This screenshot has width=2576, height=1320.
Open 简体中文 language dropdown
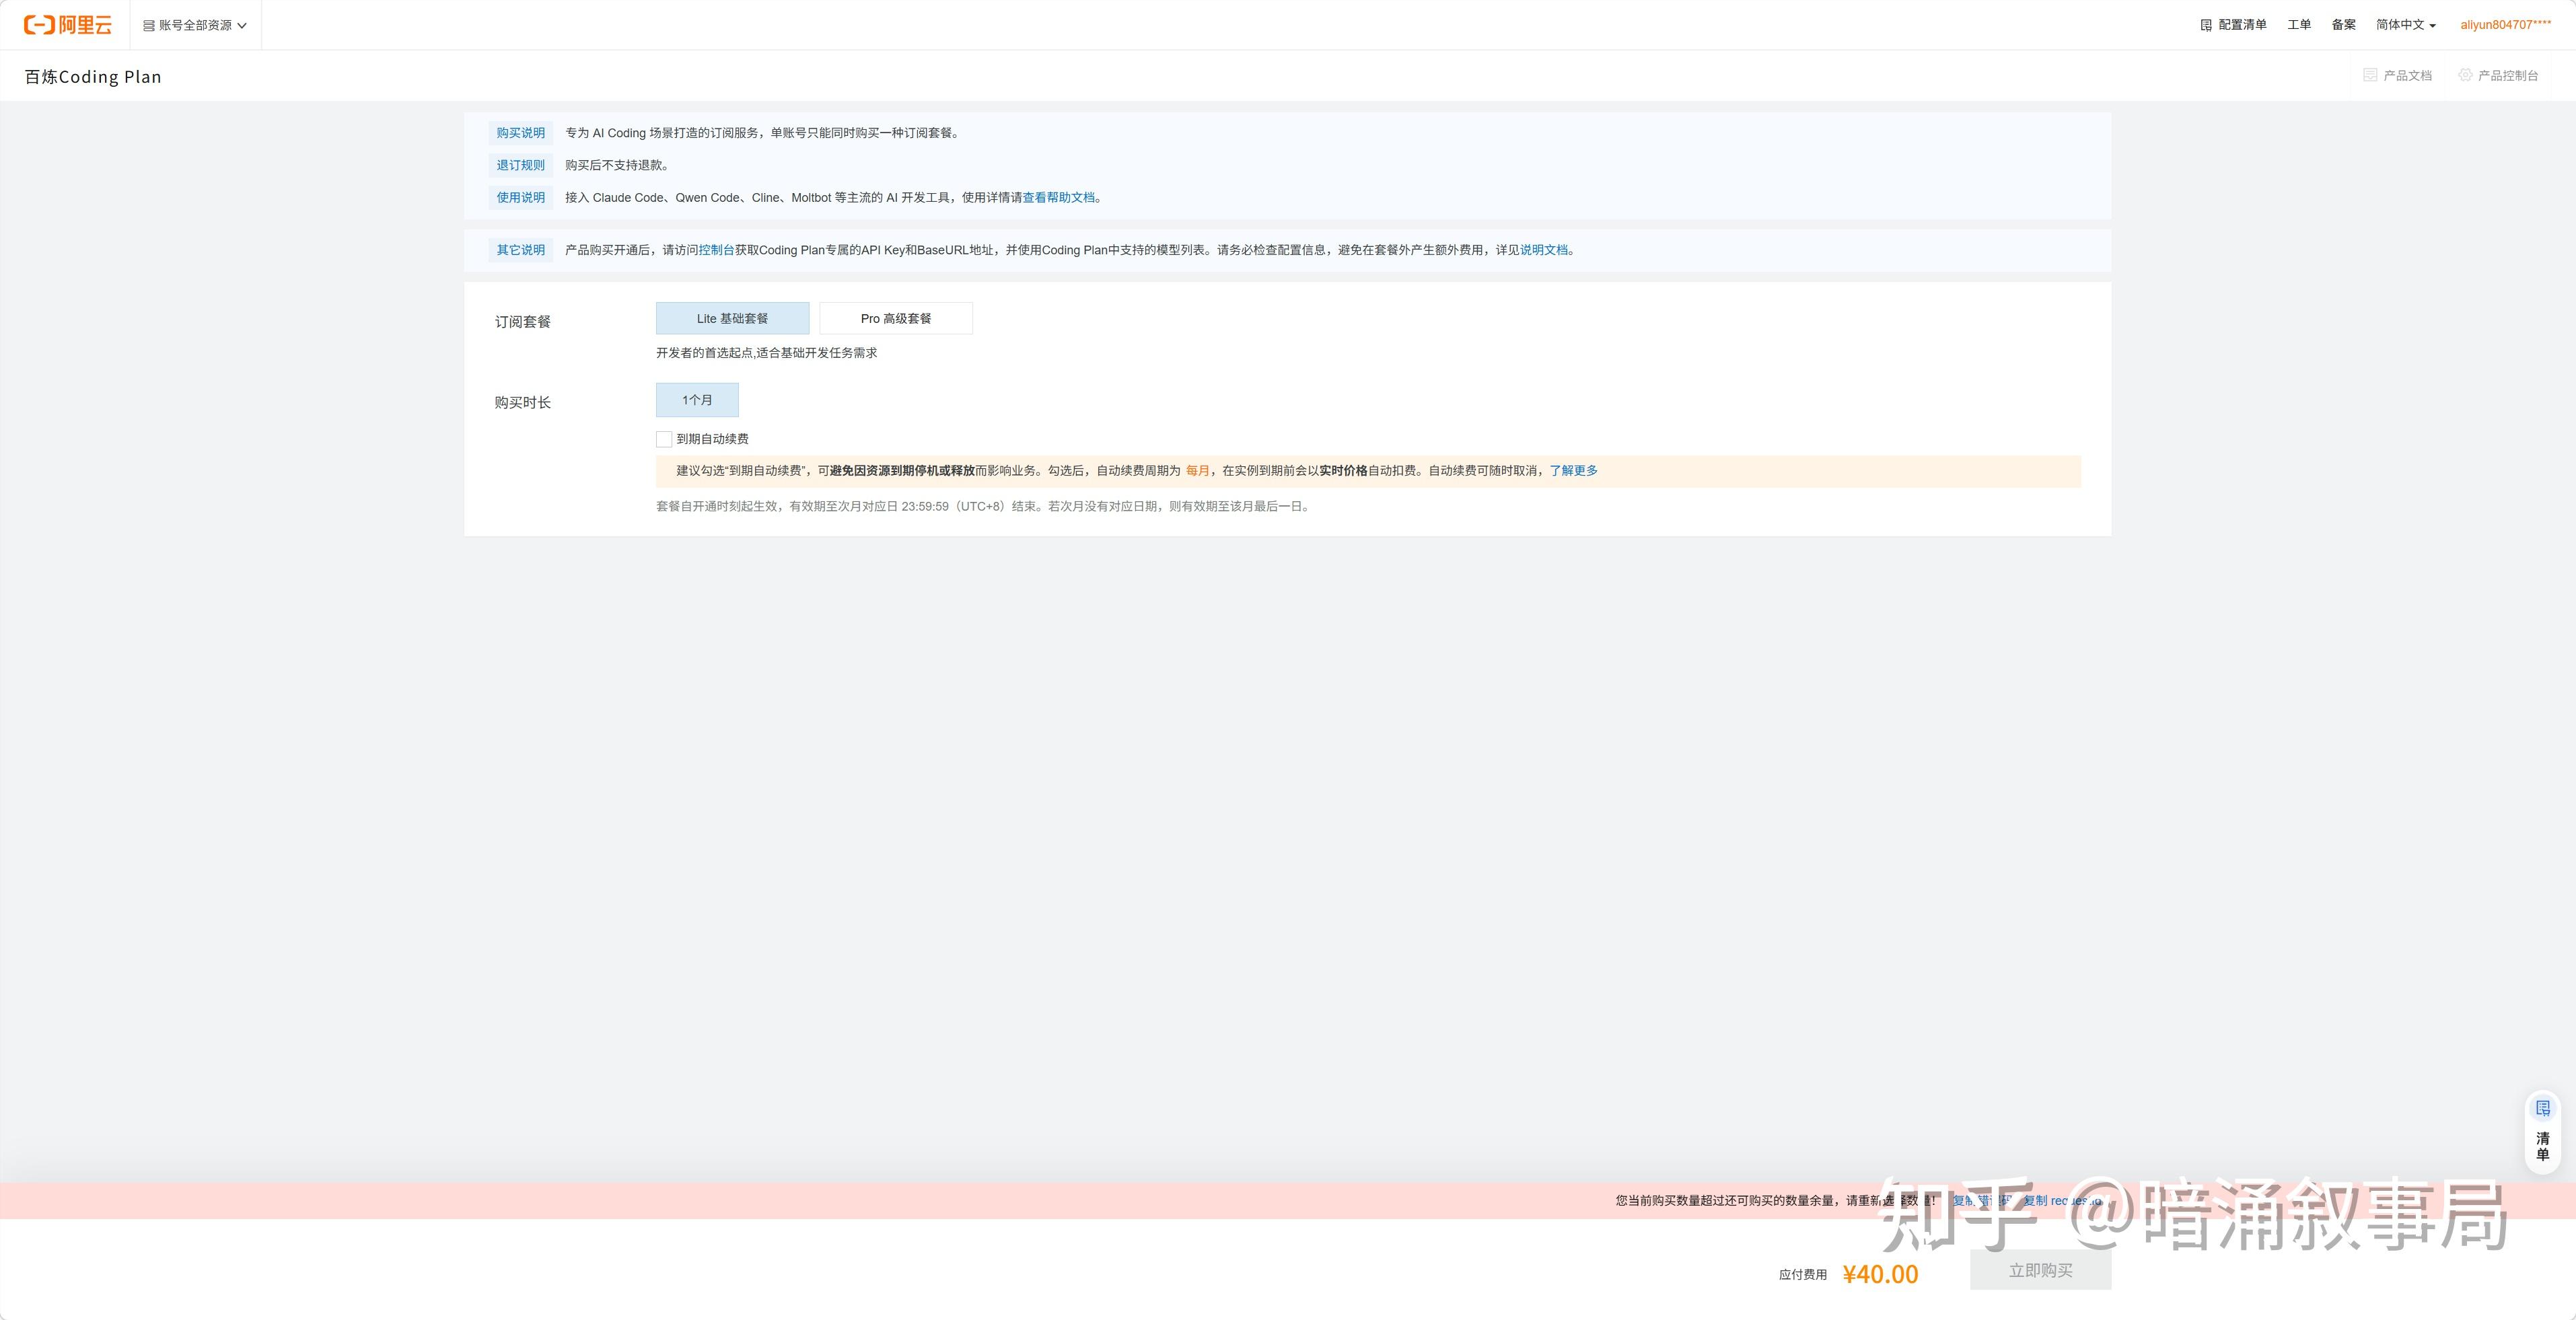[x=2405, y=25]
